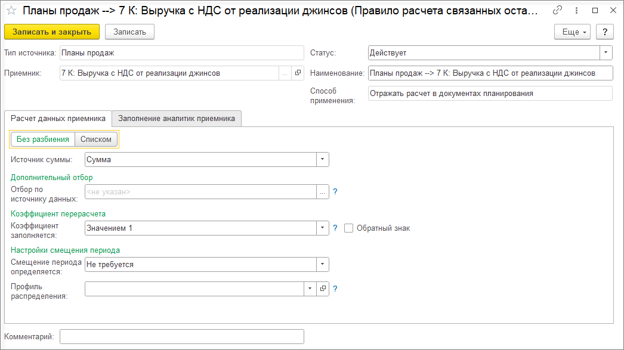Select the Без разбиения toggle option
624x350 pixels.
coord(43,140)
